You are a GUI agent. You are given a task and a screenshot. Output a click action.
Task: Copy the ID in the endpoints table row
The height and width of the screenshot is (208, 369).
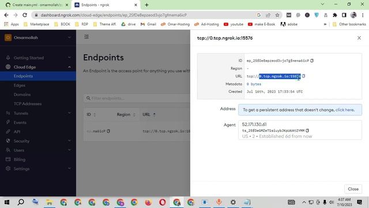108,131
